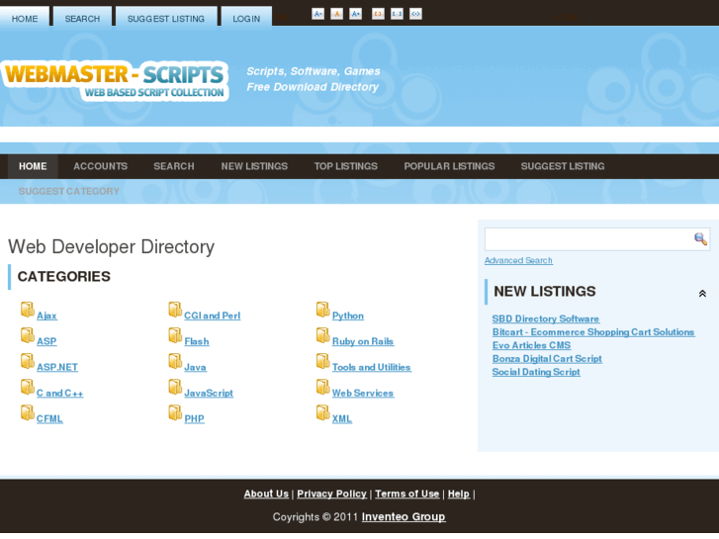Viewport: 719px width, 539px height.
Task: Click the folder icon beside ASP.NET
Action: [28, 361]
